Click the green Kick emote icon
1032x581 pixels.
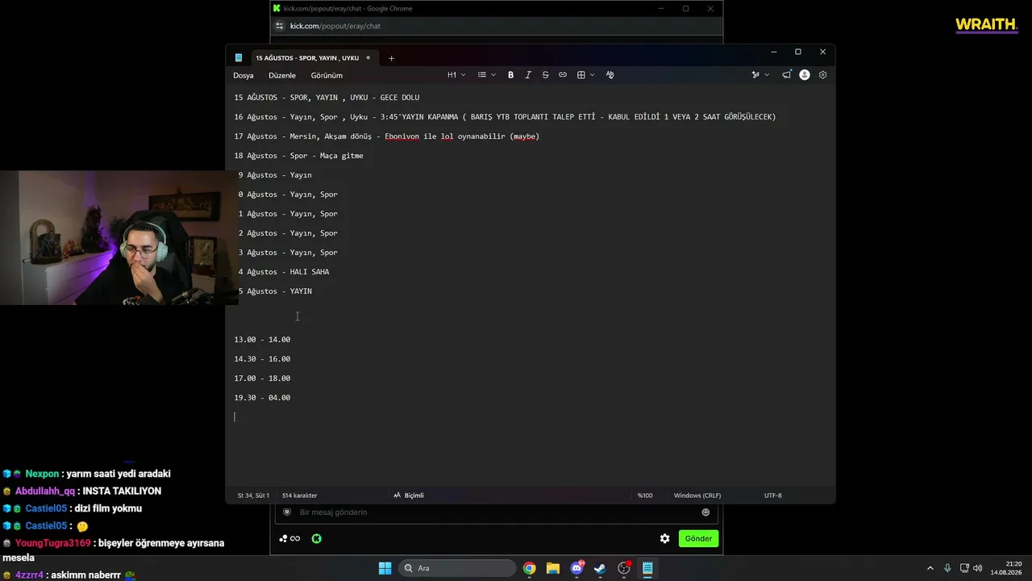click(x=316, y=538)
